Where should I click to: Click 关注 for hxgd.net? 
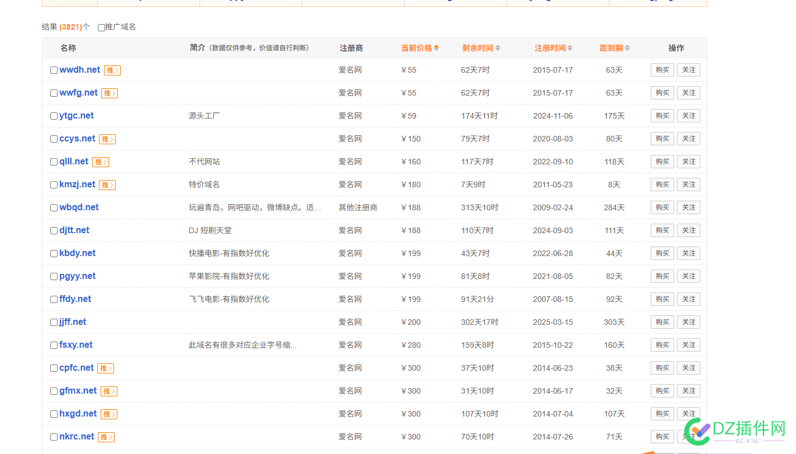point(689,414)
